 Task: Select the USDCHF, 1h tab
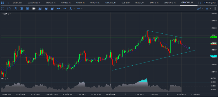[95, 3]
